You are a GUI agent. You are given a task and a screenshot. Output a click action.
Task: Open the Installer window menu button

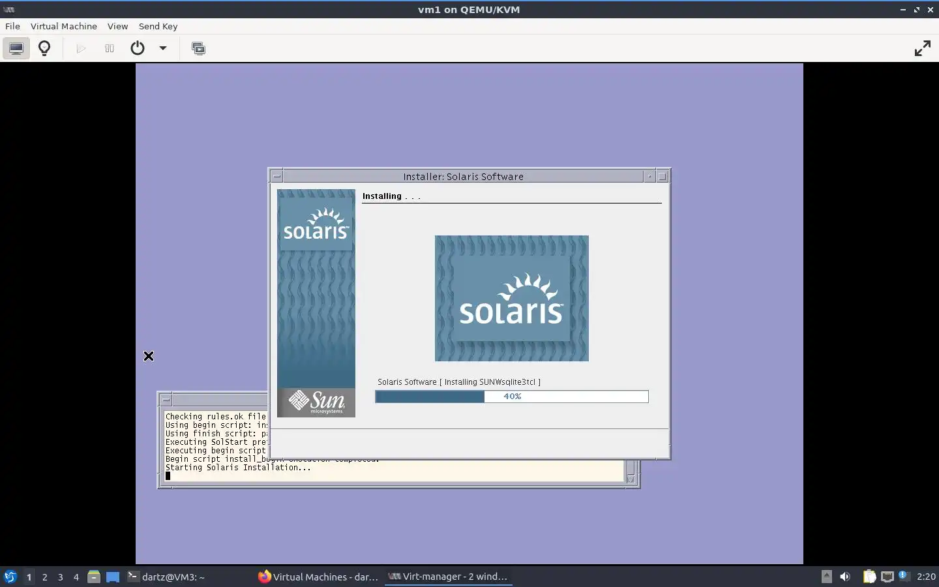tap(276, 176)
